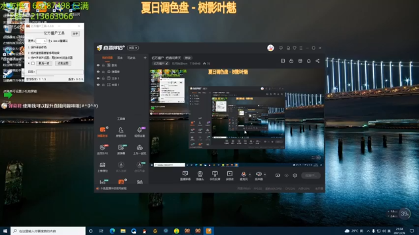Expand the microphone options arrow

click(250, 175)
